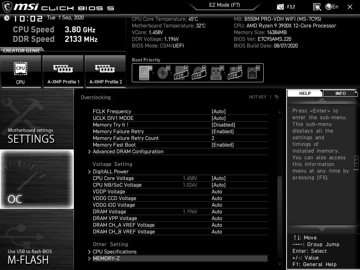
Task: Select the USB optical drive boot device icon
Action: click(199, 73)
